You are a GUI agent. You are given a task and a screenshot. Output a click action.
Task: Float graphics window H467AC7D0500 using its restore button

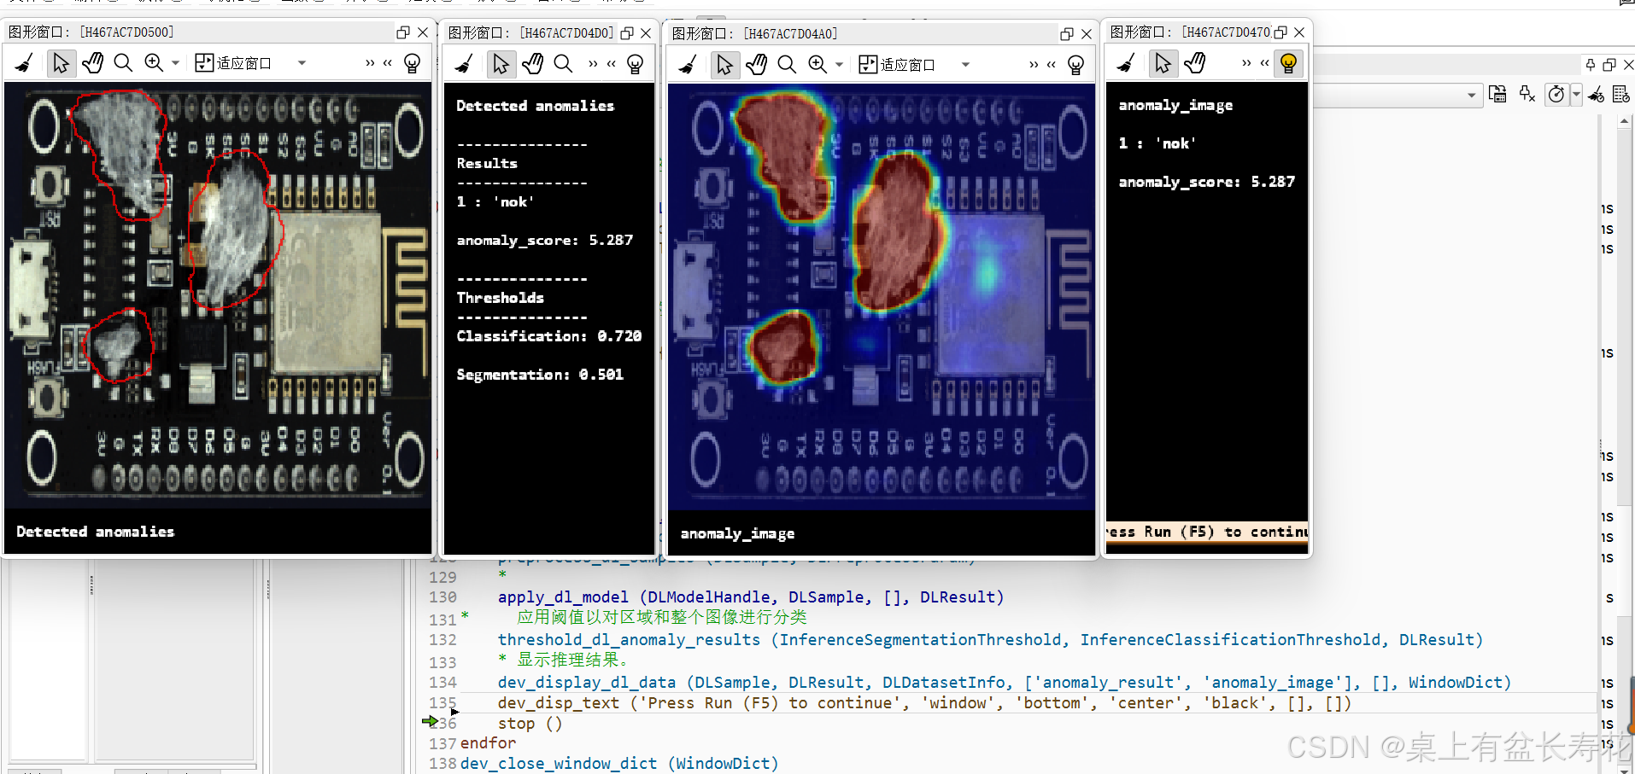click(x=403, y=32)
